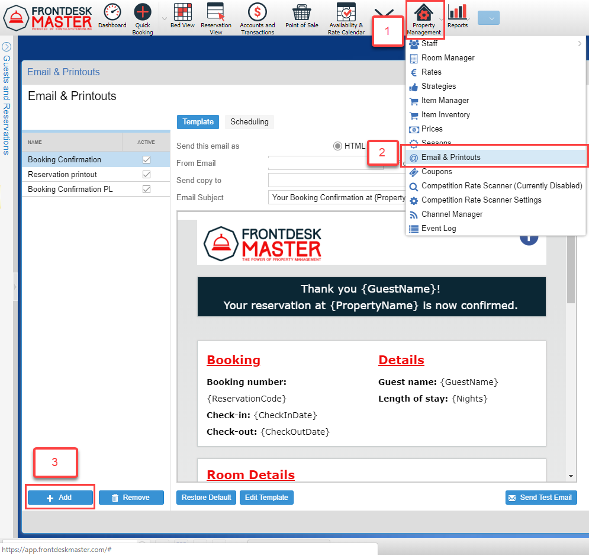Click Edit Template button
The image size is (589, 555).
pos(266,498)
